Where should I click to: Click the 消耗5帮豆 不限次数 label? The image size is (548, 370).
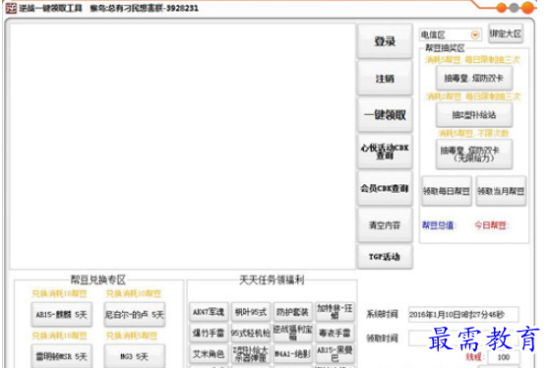pos(473,133)
